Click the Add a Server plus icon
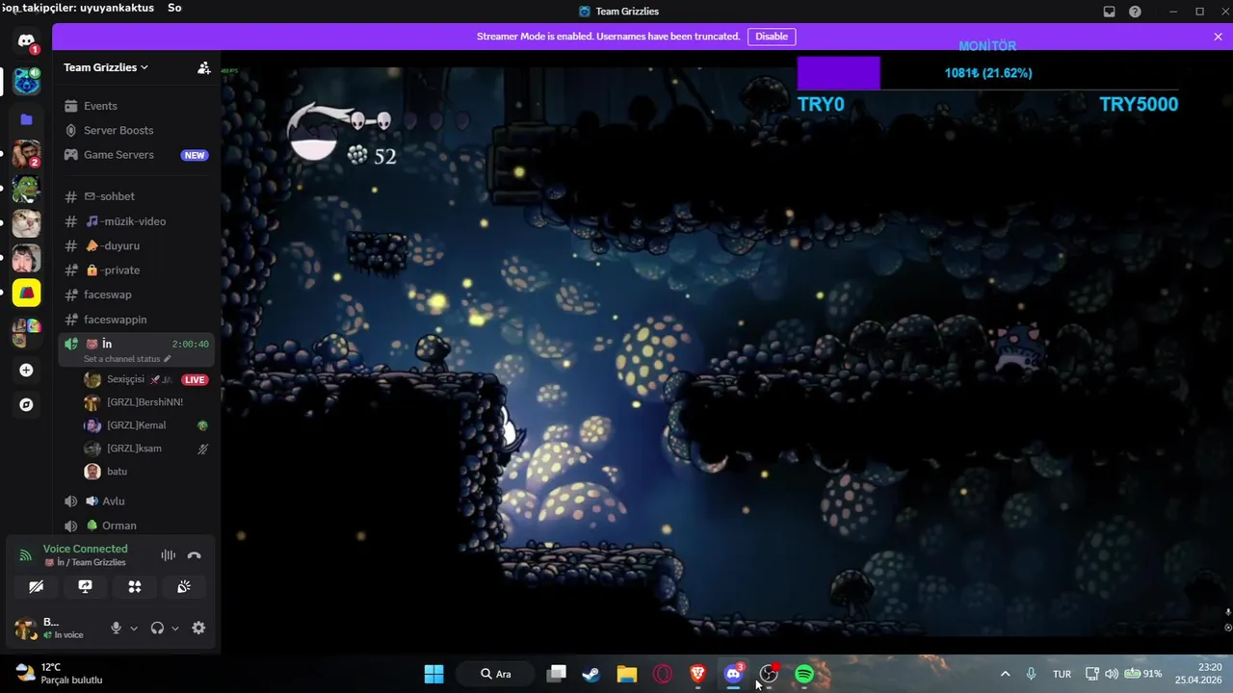This screenshot has width=1233, height=693. click(26, 371)
